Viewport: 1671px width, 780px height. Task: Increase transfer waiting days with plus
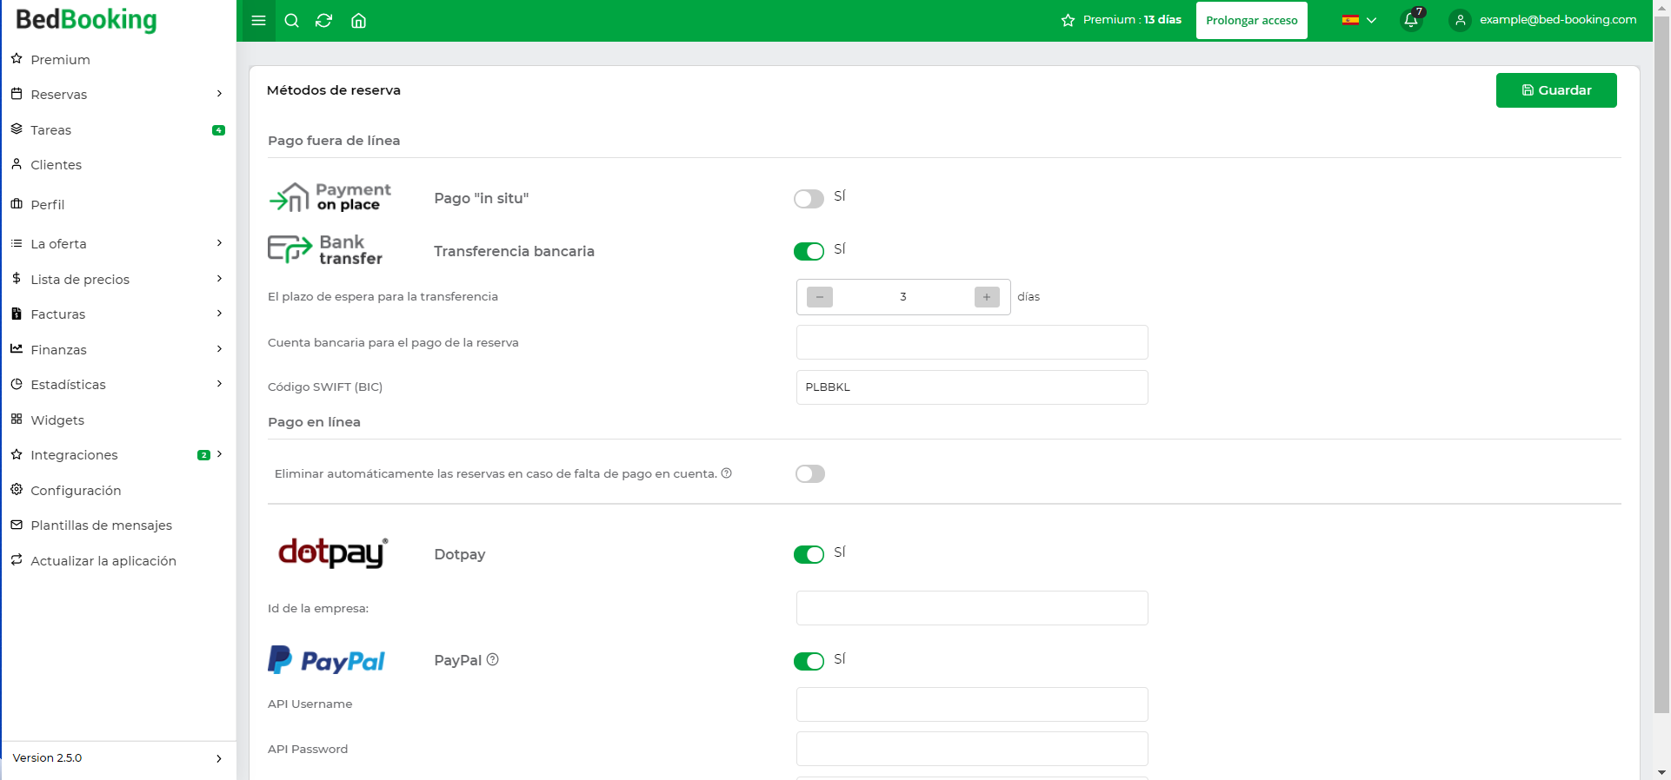point(987,297)
